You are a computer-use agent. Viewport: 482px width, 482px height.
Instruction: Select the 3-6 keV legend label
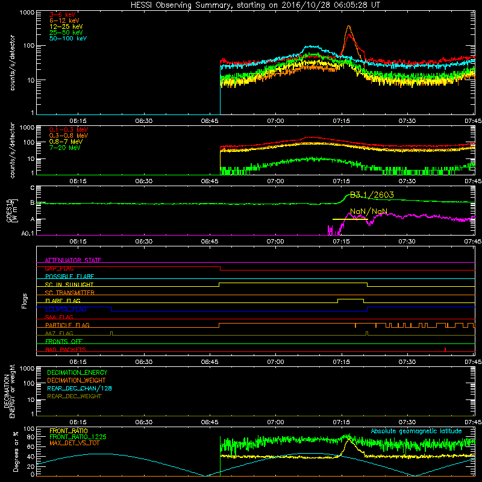click(63, 14)
